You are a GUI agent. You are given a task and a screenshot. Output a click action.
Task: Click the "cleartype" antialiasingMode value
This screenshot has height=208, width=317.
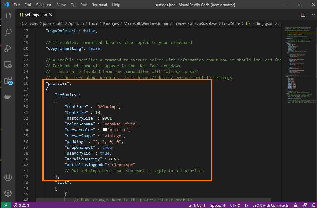(x=122, y=165)
